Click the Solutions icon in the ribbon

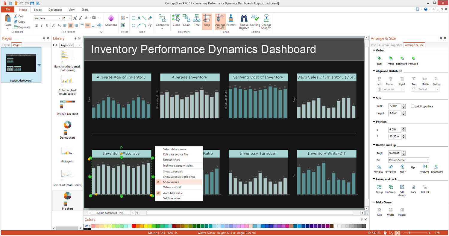111,21
